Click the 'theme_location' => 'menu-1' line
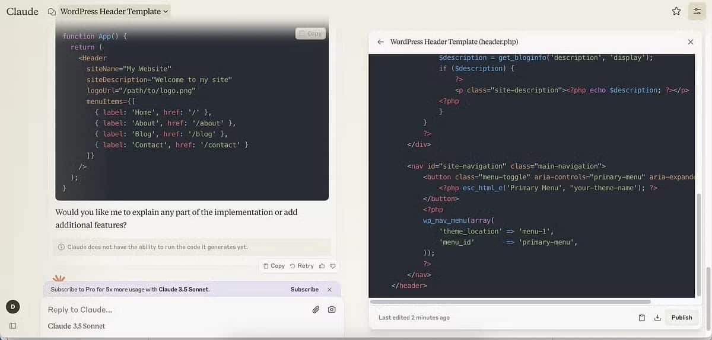 coord(497,231)
